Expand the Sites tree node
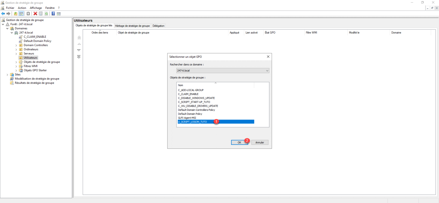Image resolution: width=439 pixels, height=203 pixels. click(7, 75)
